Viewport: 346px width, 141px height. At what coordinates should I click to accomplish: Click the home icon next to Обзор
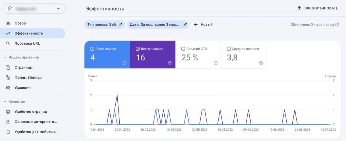click(x=8, y=23)
